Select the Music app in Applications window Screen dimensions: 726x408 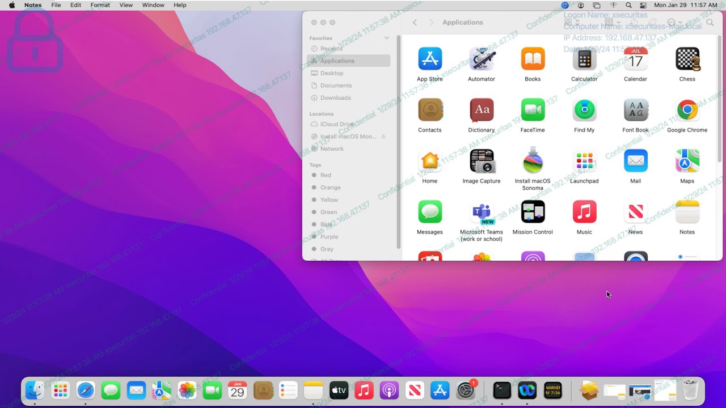pyautogui.click(x=584, y=212)
